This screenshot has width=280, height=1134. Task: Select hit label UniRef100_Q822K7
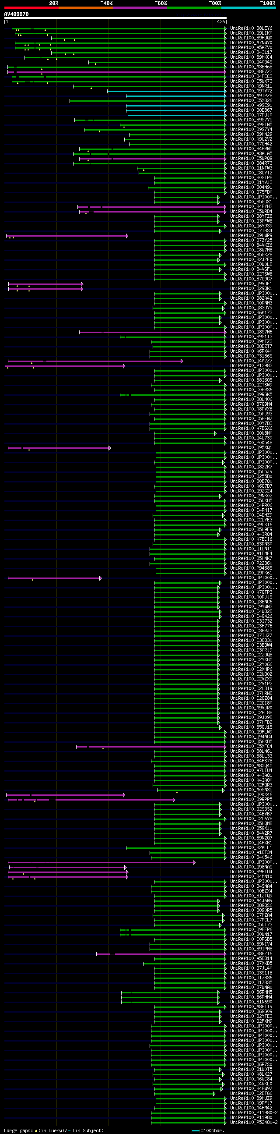tap(251, 467)
